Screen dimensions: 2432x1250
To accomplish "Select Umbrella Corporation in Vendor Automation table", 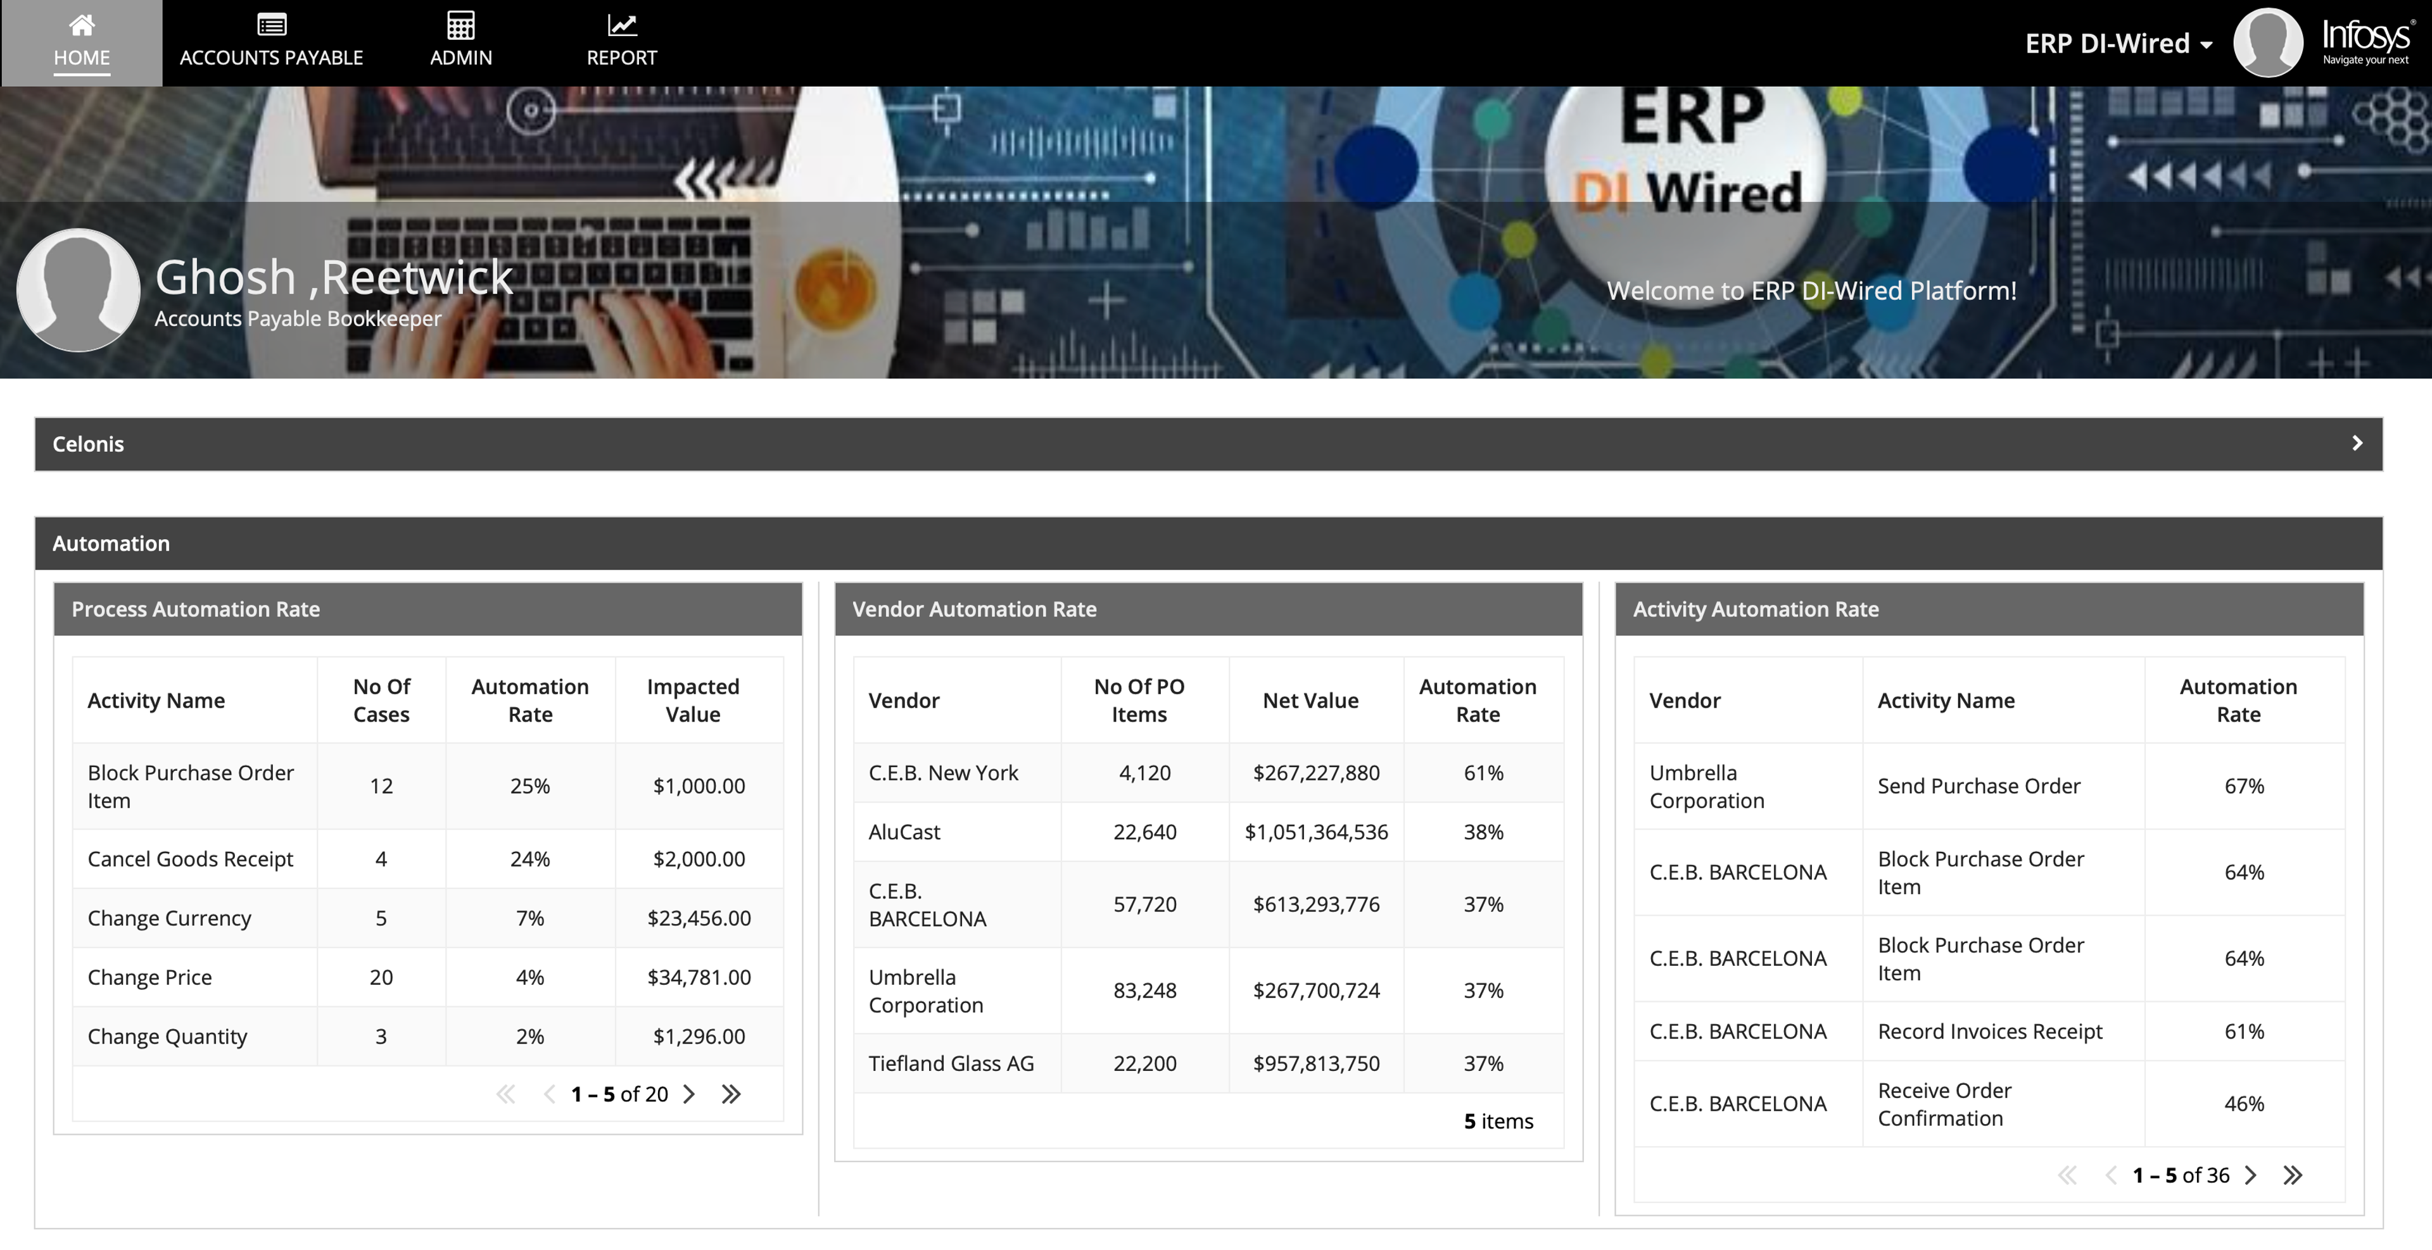I will point(925,991).
